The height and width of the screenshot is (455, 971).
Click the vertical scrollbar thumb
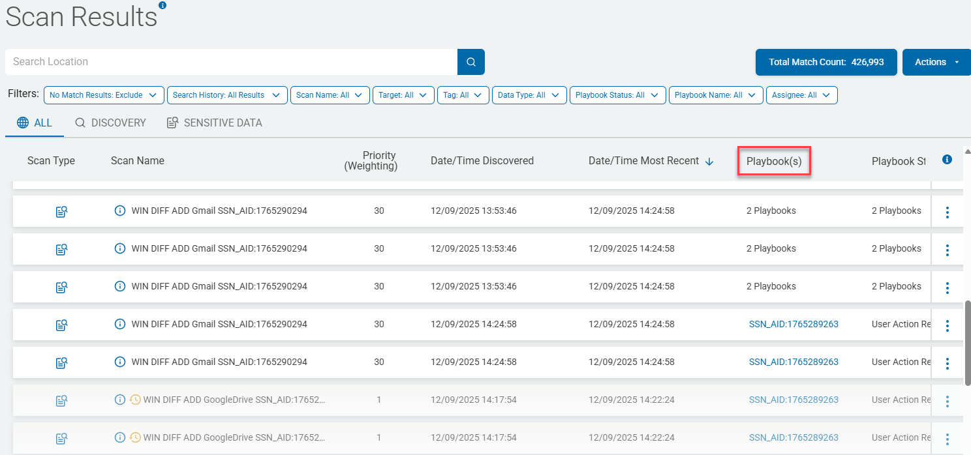[x=967, y=342]
